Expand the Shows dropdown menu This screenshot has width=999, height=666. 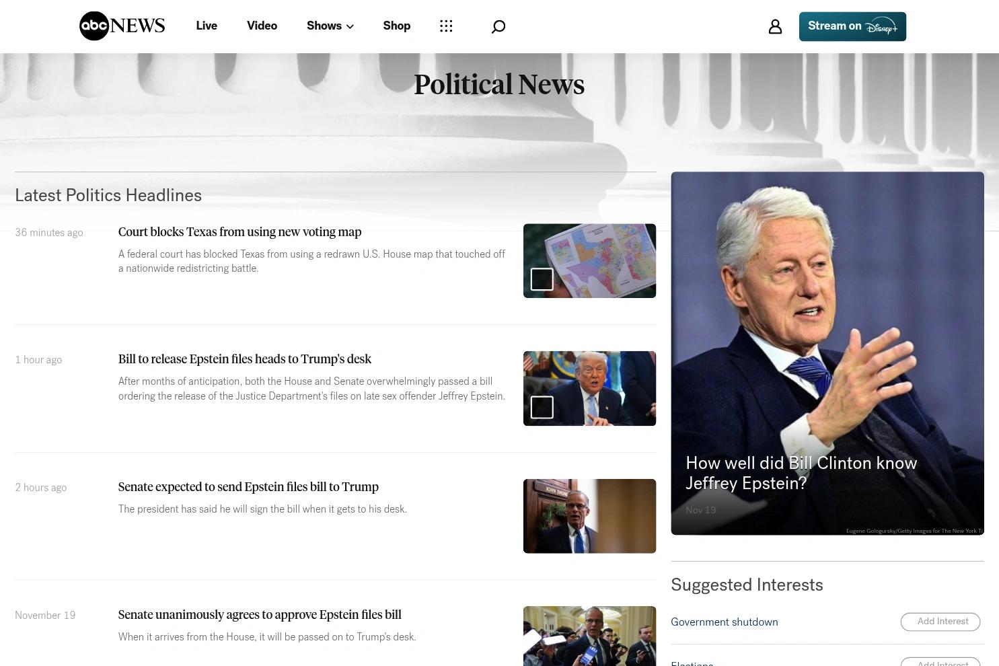pyautogui.click(x=330, y=26)
